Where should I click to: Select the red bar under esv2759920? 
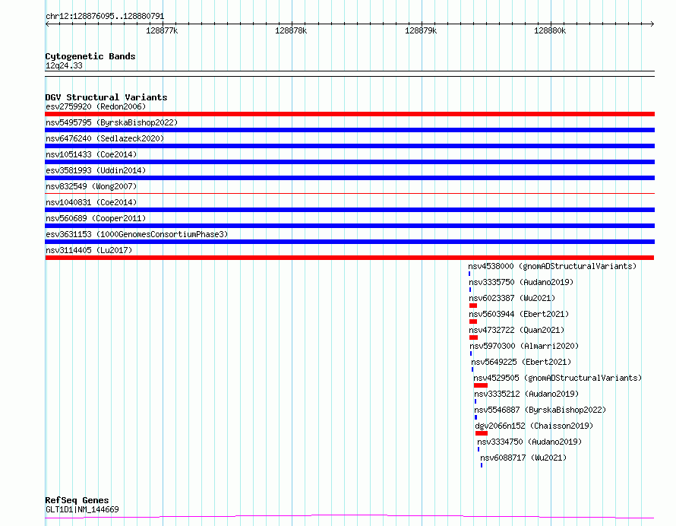point(349,114)
